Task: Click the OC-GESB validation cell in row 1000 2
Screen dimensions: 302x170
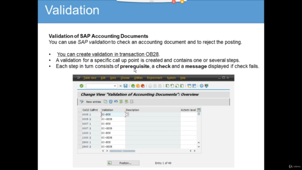Action: click(x=113, y=137)
